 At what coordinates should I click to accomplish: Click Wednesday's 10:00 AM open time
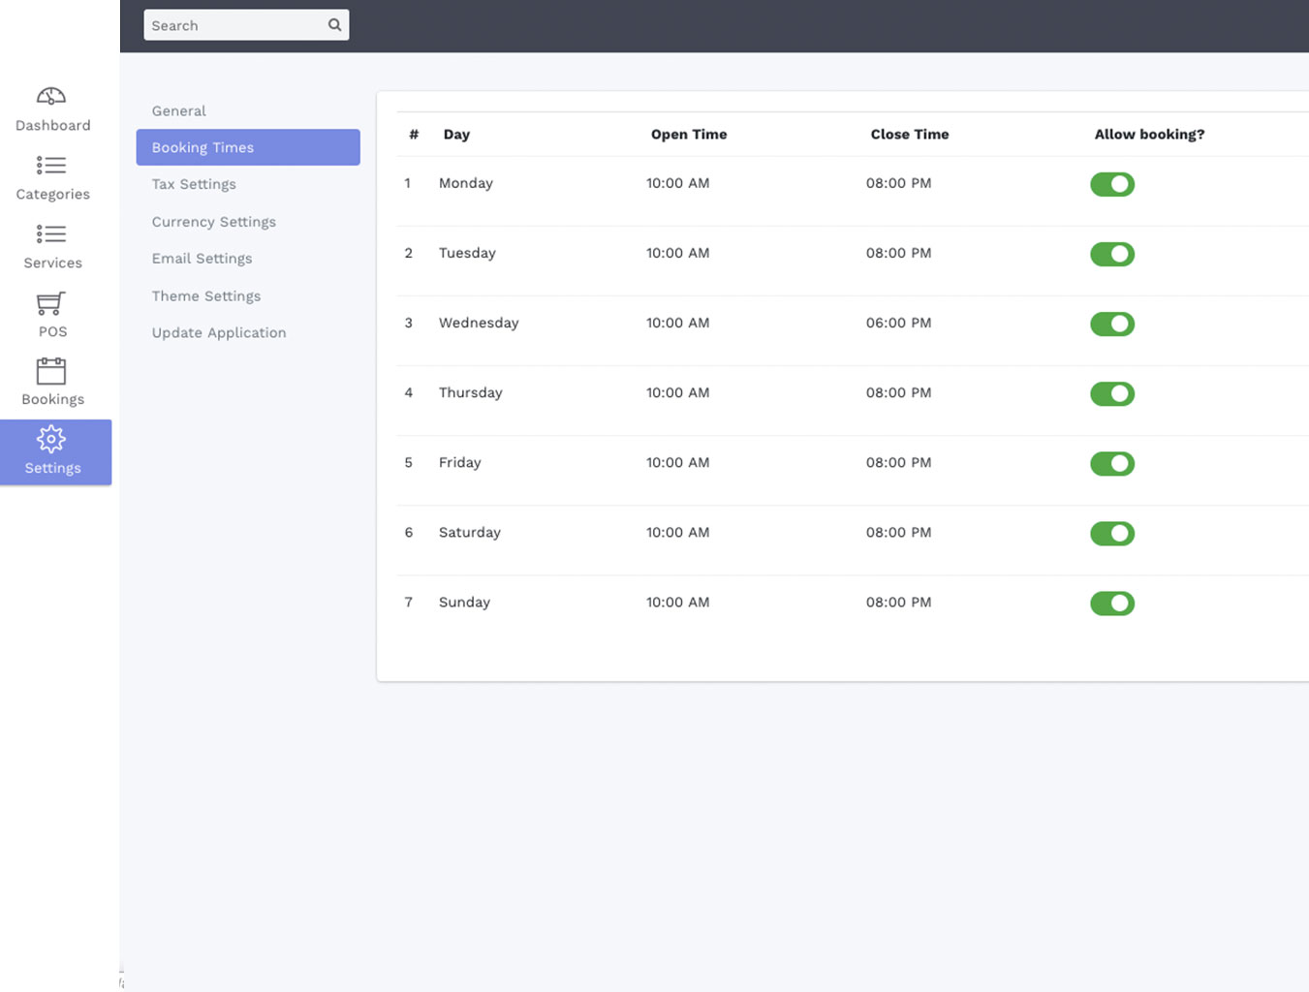678,323
